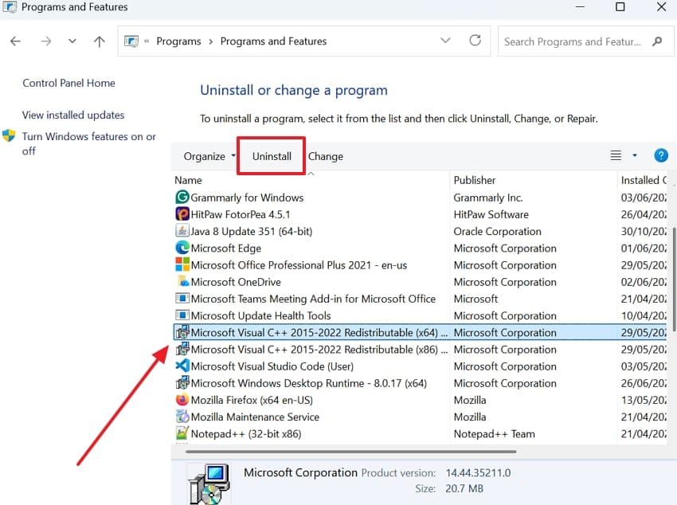Image resolution: width=677 pixels, height=505 pixels.
Task: Open View installed updates link
Action: pyautogui.click(x=73, y=115)
